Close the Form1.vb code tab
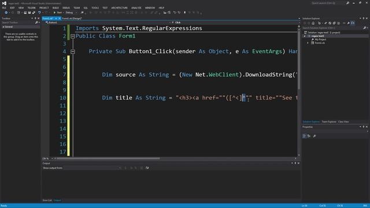The image size is (370, 208). point(60,18)
